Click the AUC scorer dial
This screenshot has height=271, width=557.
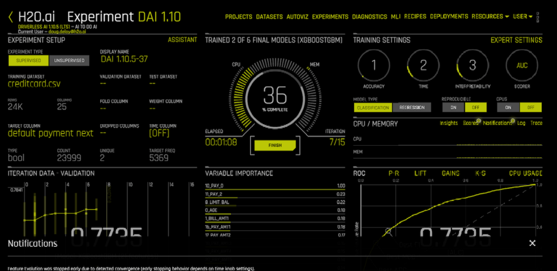coord(521,66)
